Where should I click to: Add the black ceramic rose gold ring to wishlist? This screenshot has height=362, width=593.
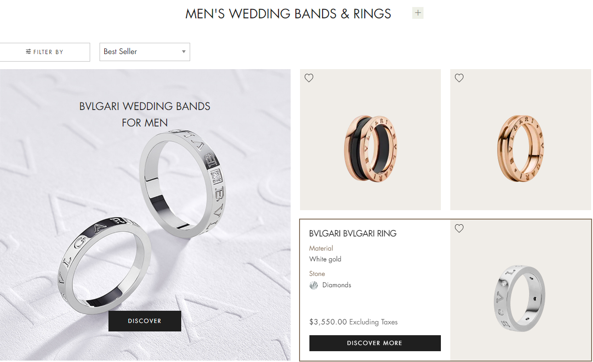click(309, 78)
